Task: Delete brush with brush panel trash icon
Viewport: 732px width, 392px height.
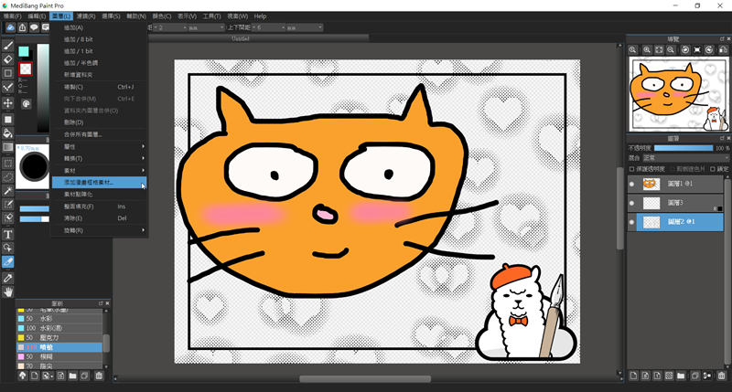Action: click(99, 376)
